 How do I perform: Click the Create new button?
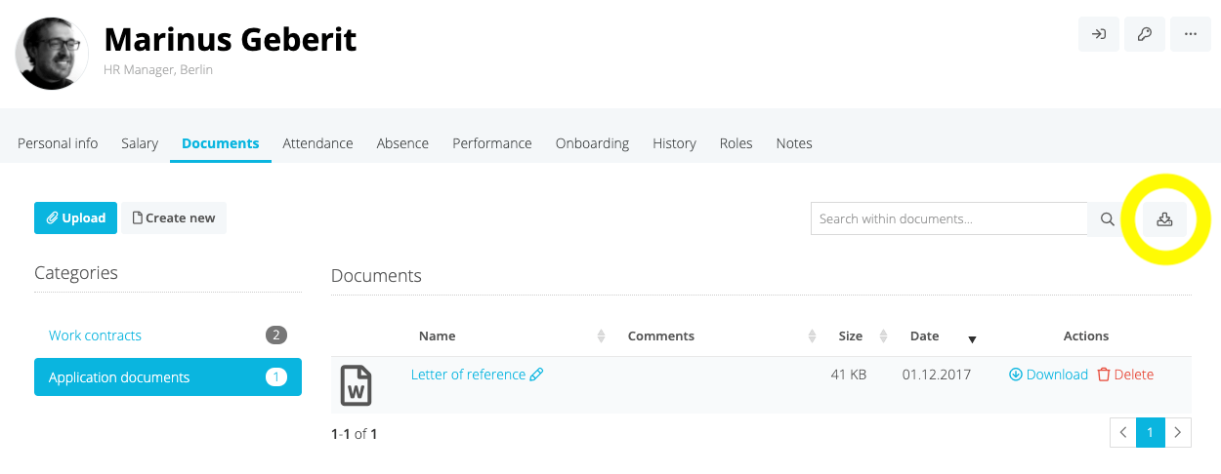click(x=173, y=218)
